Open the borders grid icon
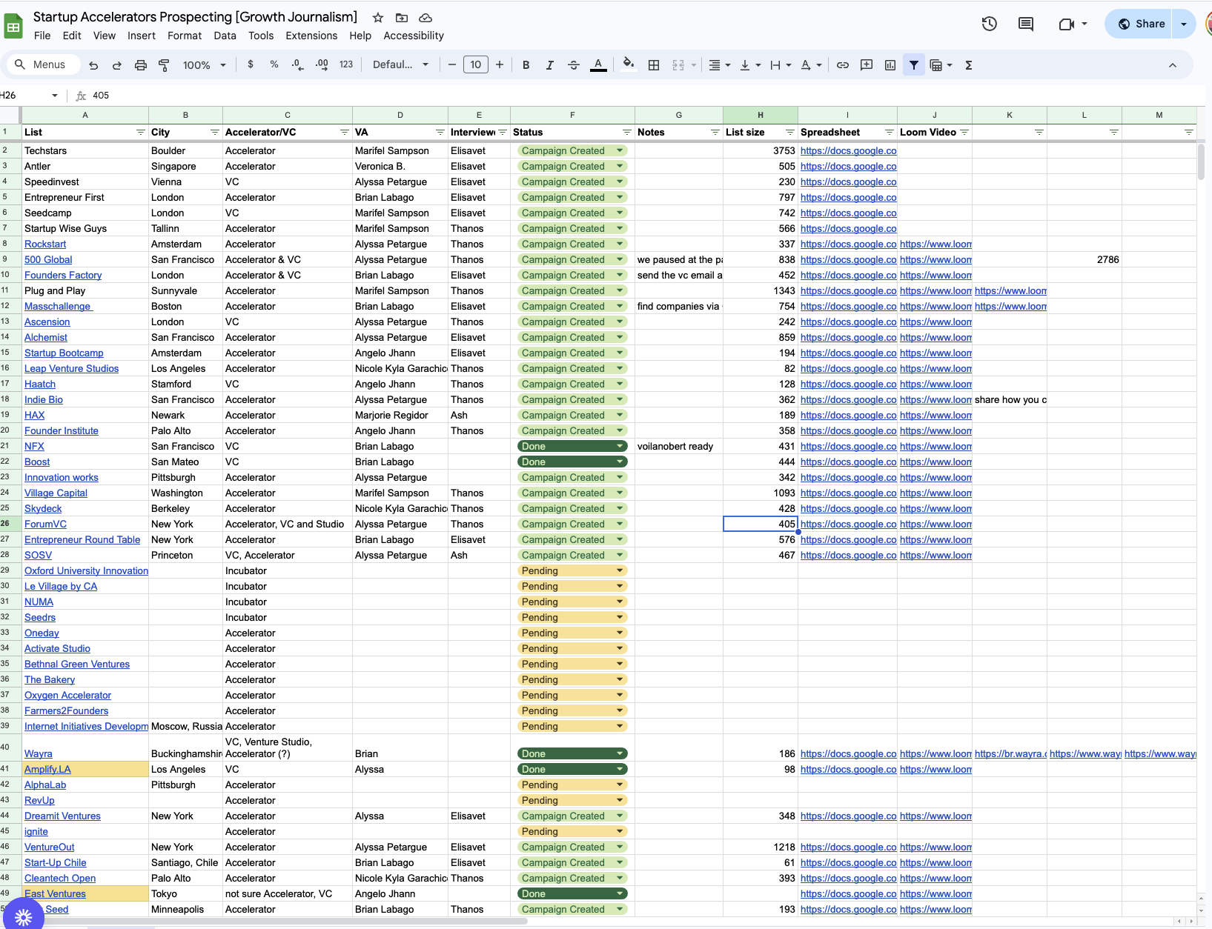The image size is (1212, 929). (x=654, y=65)
